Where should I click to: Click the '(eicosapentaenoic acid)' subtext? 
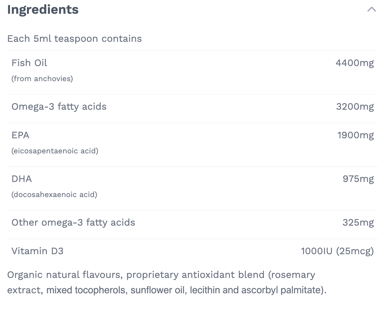[x=55, y=151]
